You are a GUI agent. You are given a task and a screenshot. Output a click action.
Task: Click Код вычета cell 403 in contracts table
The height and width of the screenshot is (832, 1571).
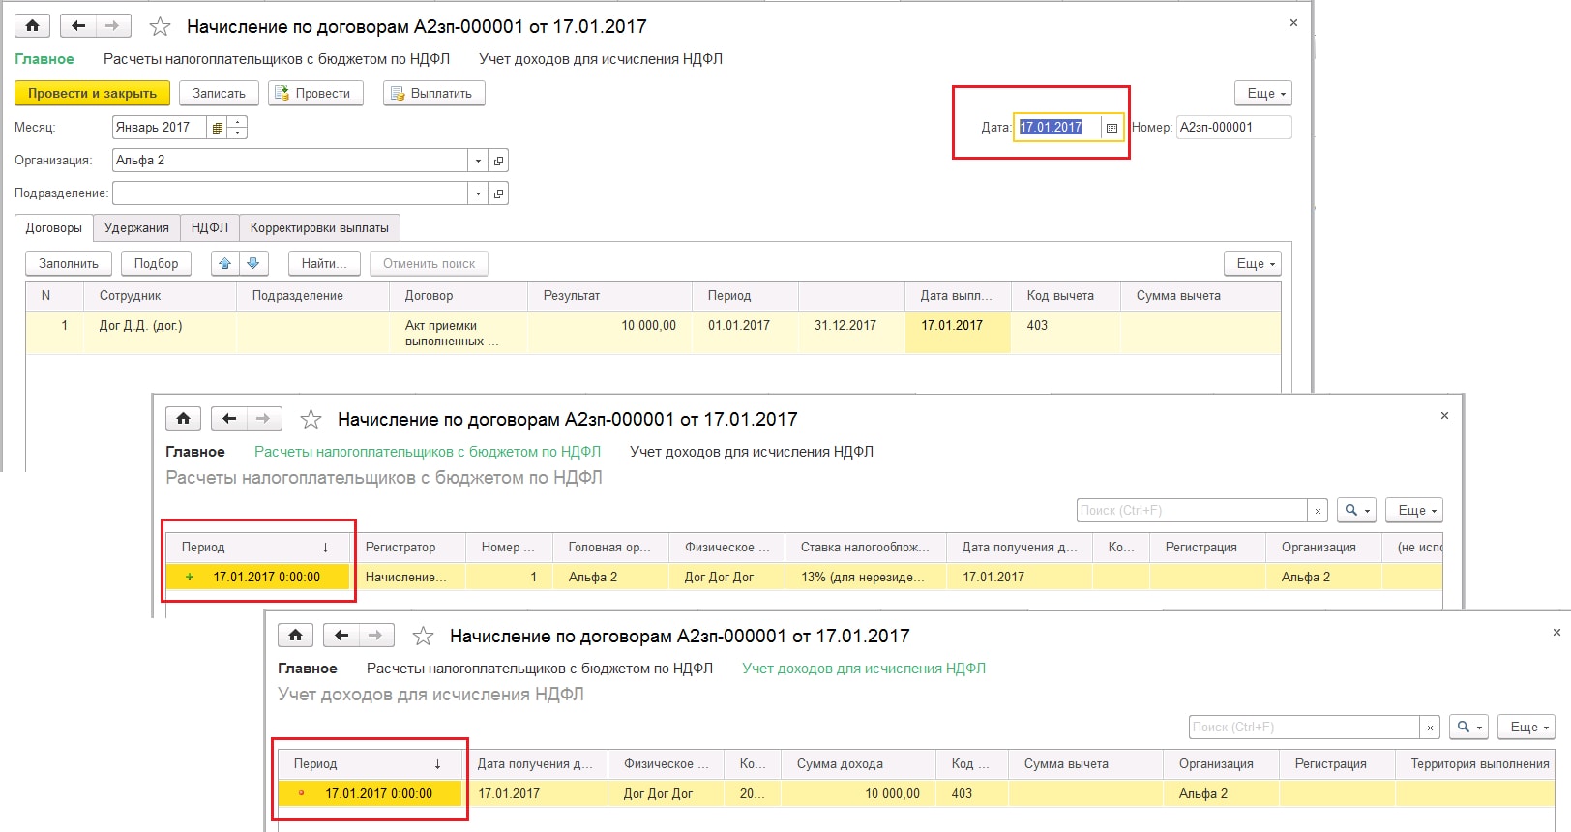click(1066, 333)
